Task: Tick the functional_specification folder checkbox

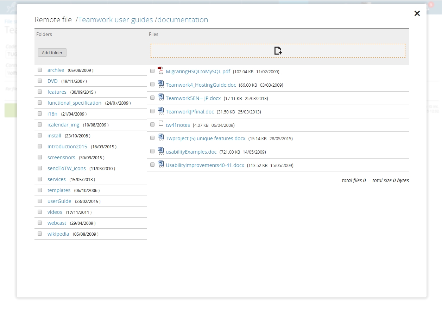Action: coord(40,103)
